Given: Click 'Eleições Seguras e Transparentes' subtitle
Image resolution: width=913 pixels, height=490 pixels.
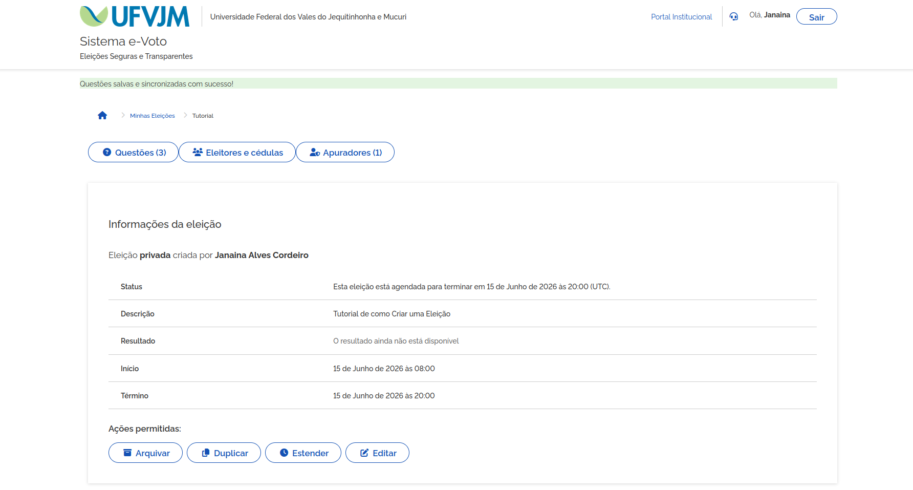Looking at the screenshot, I should [x=136, y=56].
